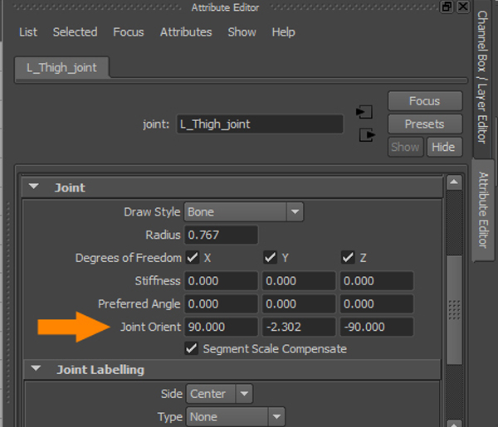Click the Joint Orient Y field -2.302
This screenshot has width=498, height=427.
(299, 327)
